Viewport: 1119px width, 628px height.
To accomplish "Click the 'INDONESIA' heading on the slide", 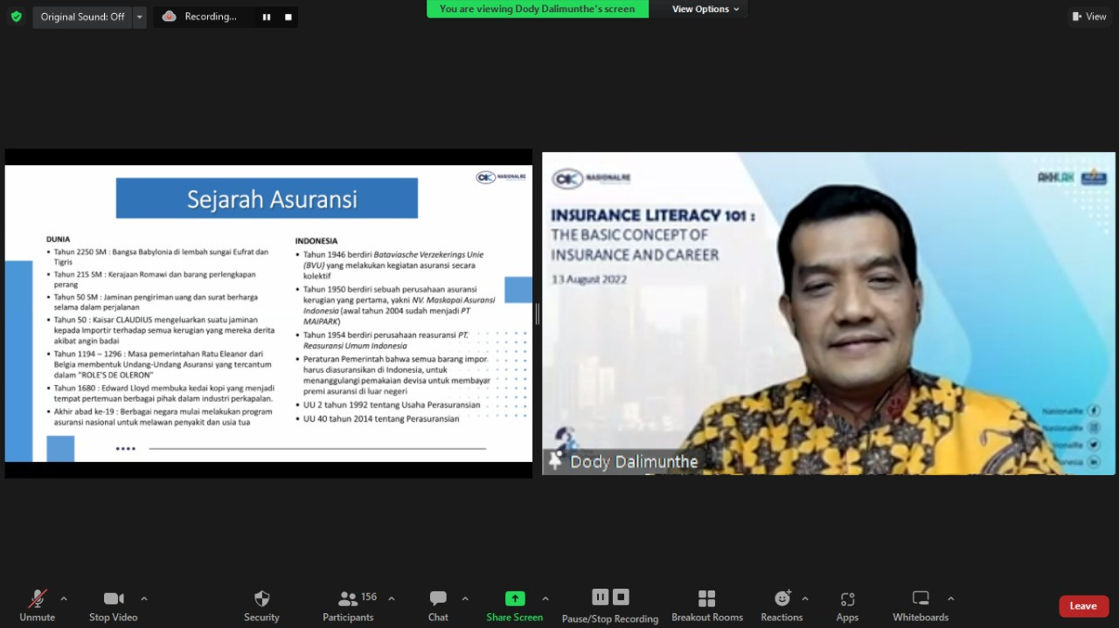I will tap(316, 240).
